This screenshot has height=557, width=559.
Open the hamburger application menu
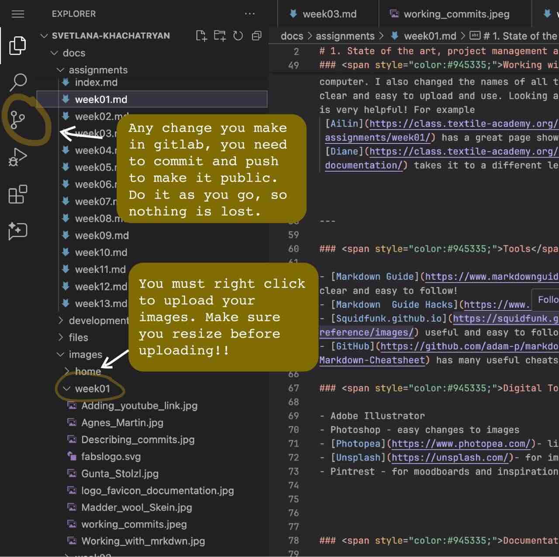(17, 14)
